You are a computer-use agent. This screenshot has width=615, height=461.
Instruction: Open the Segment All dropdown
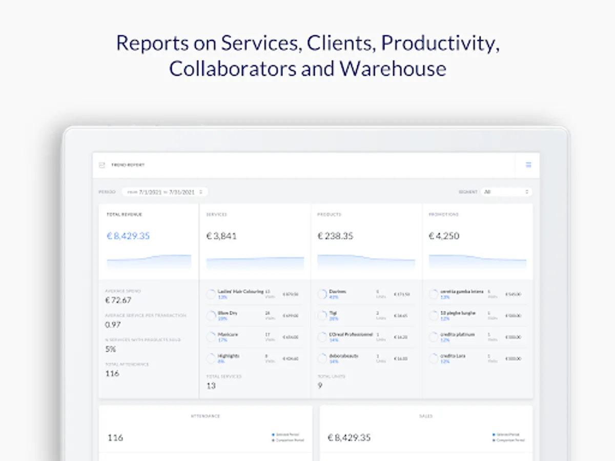507,192
